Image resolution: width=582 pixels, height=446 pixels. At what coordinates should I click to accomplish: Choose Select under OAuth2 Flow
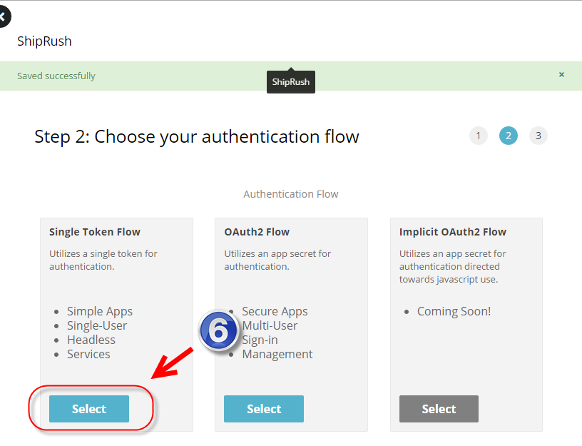(x=264, y=409)
